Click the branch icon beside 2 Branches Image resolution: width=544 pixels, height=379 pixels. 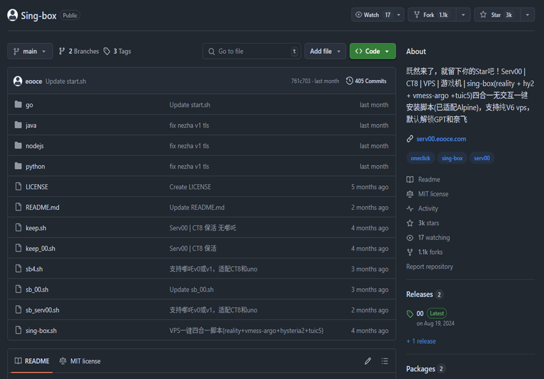coord(62,51)
